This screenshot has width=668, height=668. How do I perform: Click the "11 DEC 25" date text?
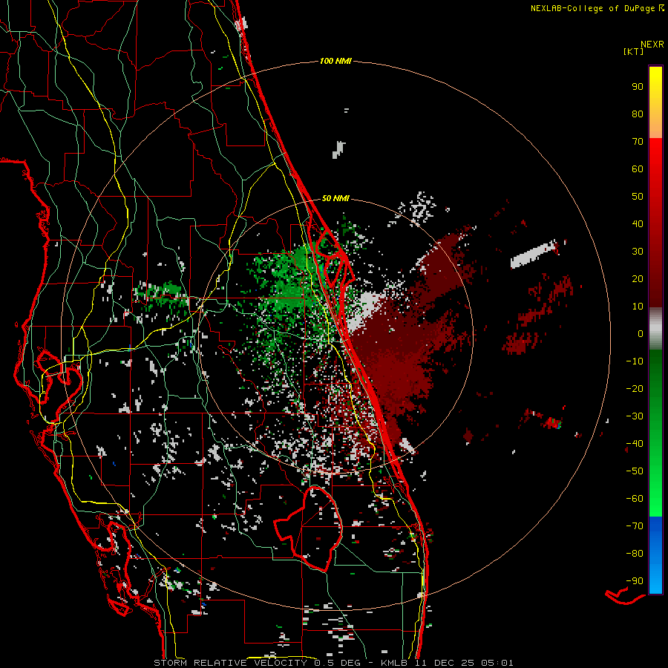(x=445, y=663)
